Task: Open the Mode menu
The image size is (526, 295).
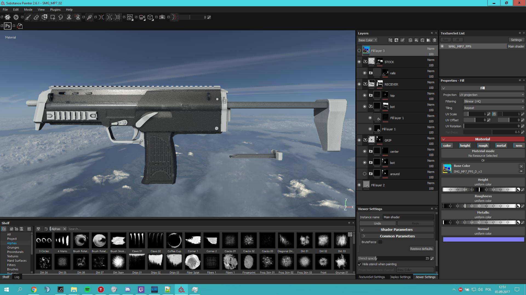Action: click(28, 10)
